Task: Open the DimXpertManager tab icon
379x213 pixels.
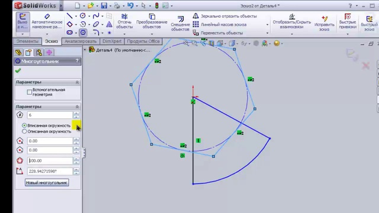Action: point(49,52)
